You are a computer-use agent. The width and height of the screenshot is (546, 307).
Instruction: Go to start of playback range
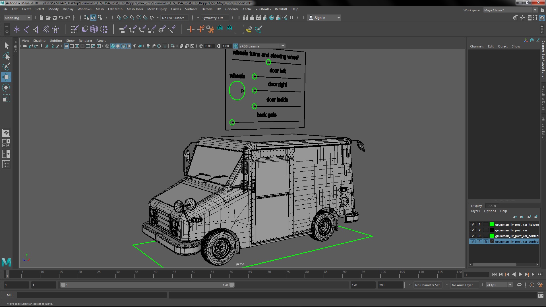494,274
